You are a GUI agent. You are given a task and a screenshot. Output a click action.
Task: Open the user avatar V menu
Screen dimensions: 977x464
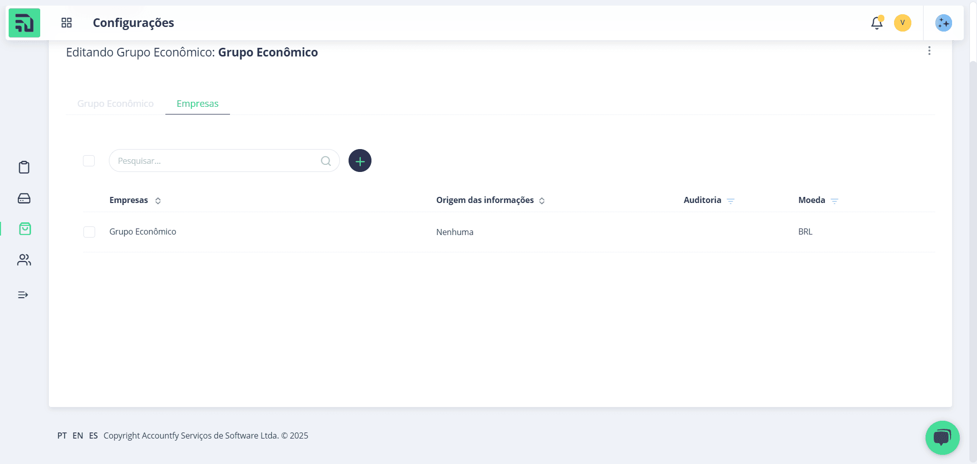point(903,23)
